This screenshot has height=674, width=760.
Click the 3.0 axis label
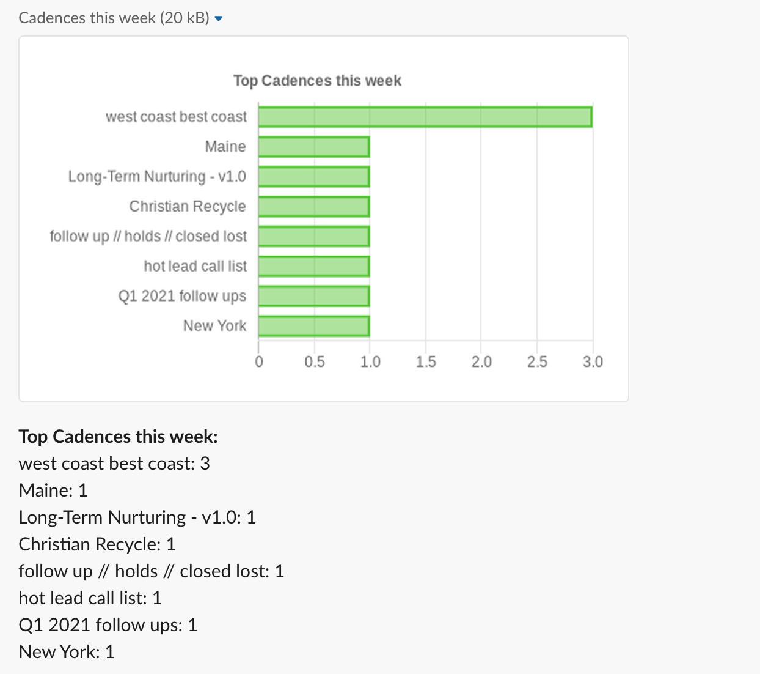[593, 362]
